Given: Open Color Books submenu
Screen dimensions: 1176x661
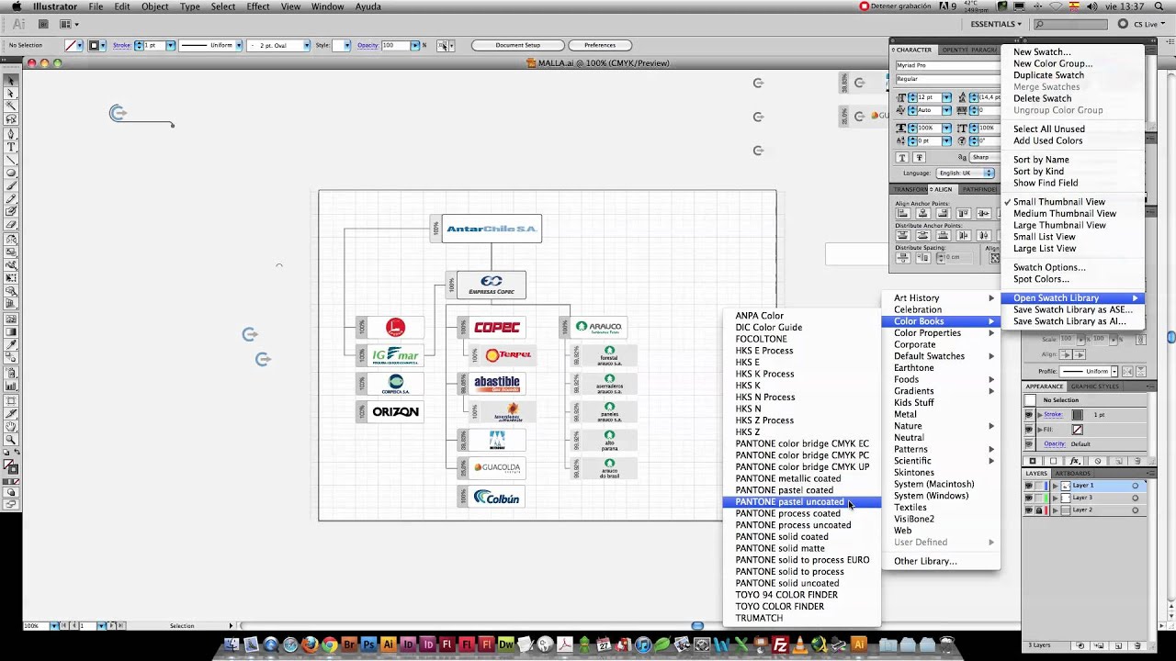Looking at the screenshot, I should tap(941, 321).
